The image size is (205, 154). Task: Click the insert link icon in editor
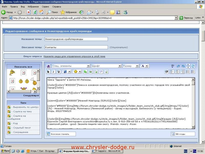click(x=85, y=72)
